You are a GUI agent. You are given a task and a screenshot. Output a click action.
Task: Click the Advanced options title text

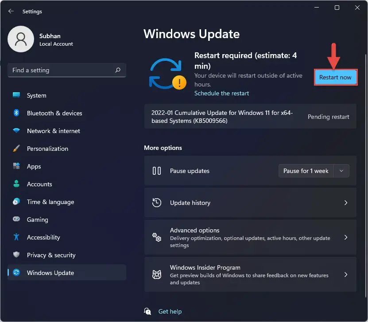click(194, 230)
